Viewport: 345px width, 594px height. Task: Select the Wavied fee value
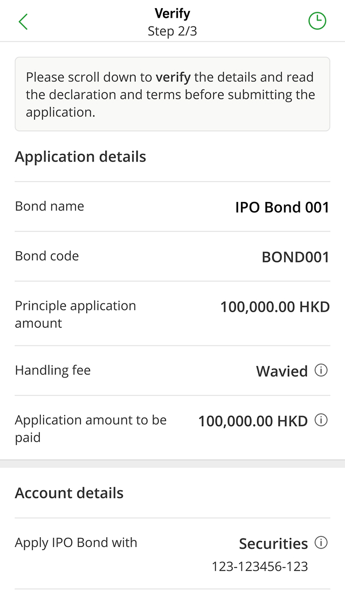[x=282, y=372]
